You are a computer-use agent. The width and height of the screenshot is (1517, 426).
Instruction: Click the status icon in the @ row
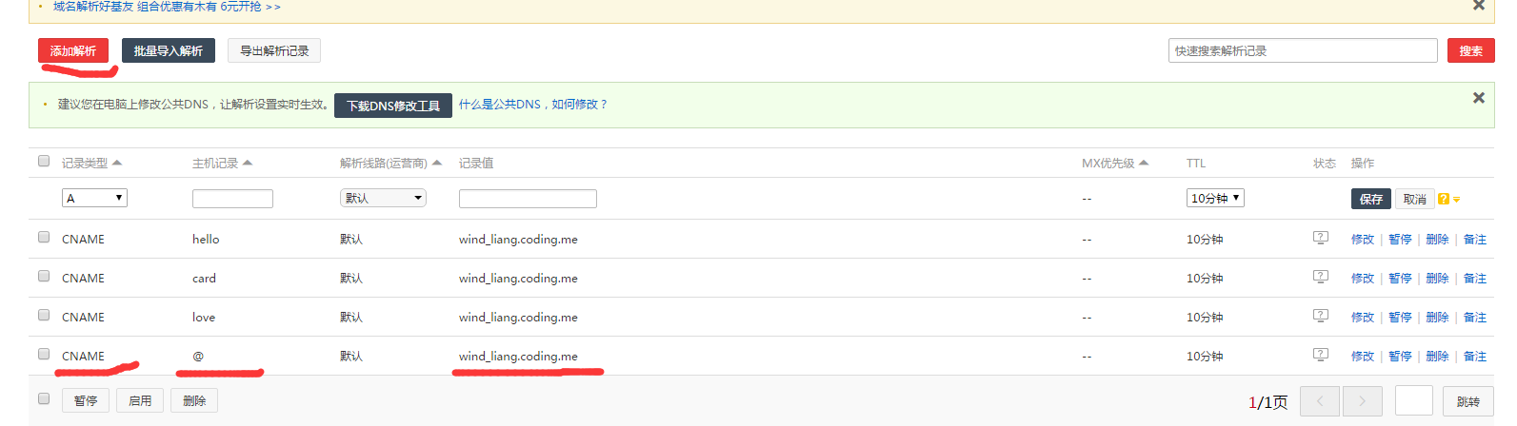point(1320,355)
